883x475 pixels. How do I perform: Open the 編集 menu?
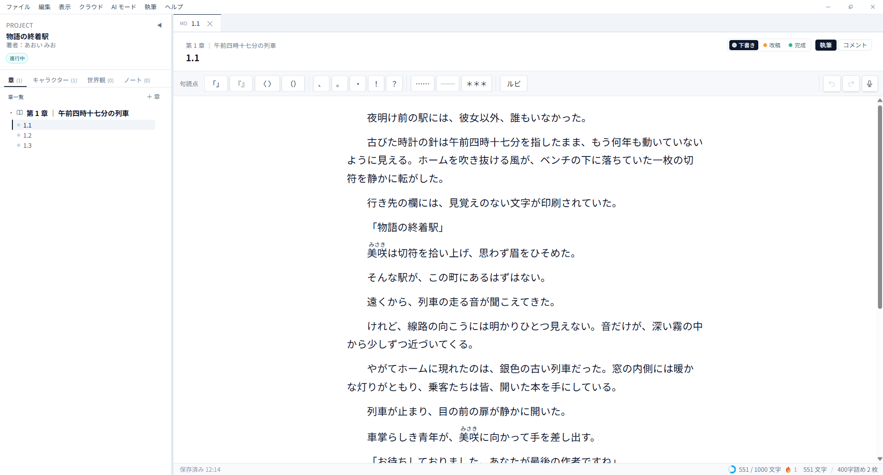click(x=45, y=7)
